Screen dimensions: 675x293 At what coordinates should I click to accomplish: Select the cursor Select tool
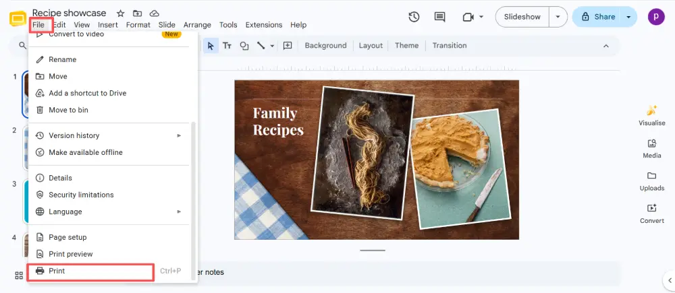tap(211, 46)
